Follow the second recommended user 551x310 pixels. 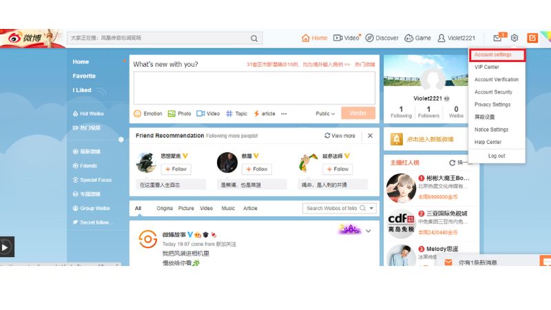[257, 169]
